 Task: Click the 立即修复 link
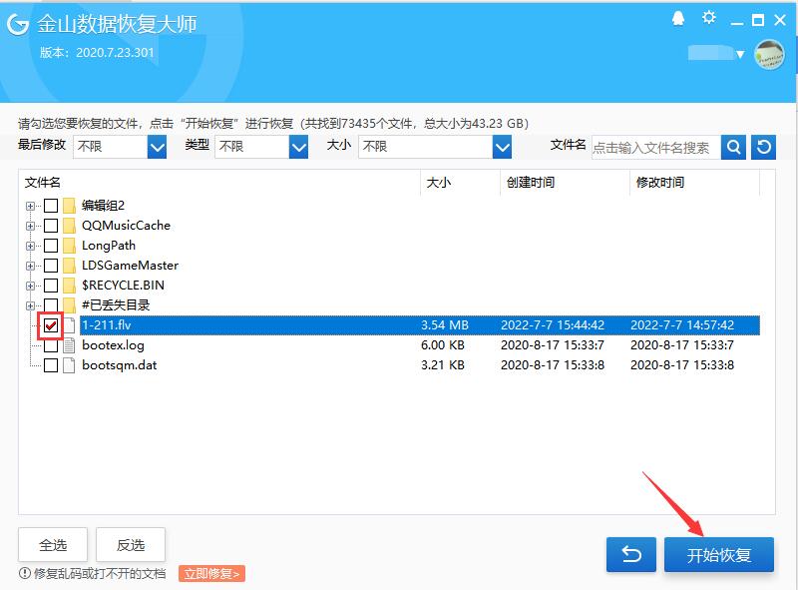pyautogui.click(x=209, y=574)
